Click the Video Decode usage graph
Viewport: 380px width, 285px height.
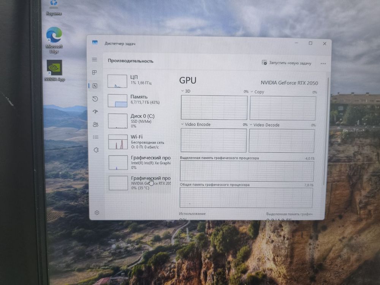pos(282,141)
